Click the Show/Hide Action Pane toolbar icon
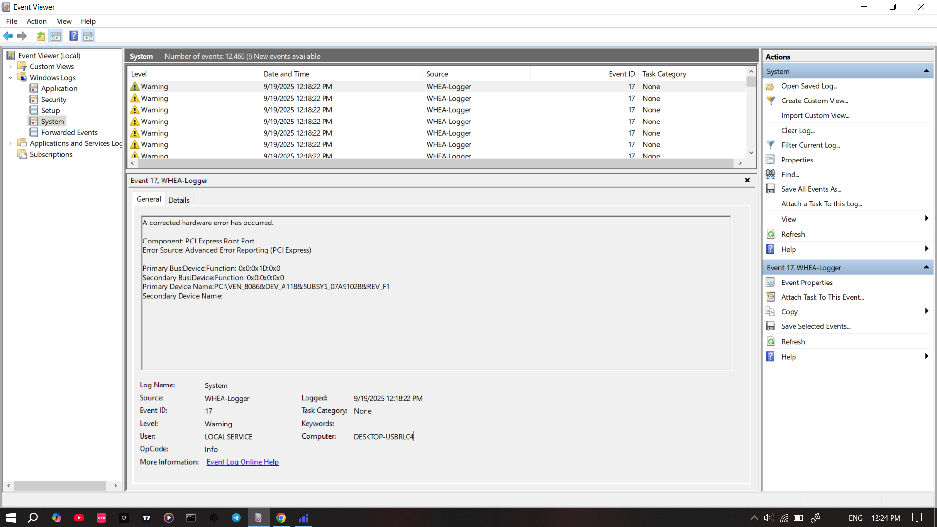The height and width of the screenshot is (527, 937). [x=88, y=36]
